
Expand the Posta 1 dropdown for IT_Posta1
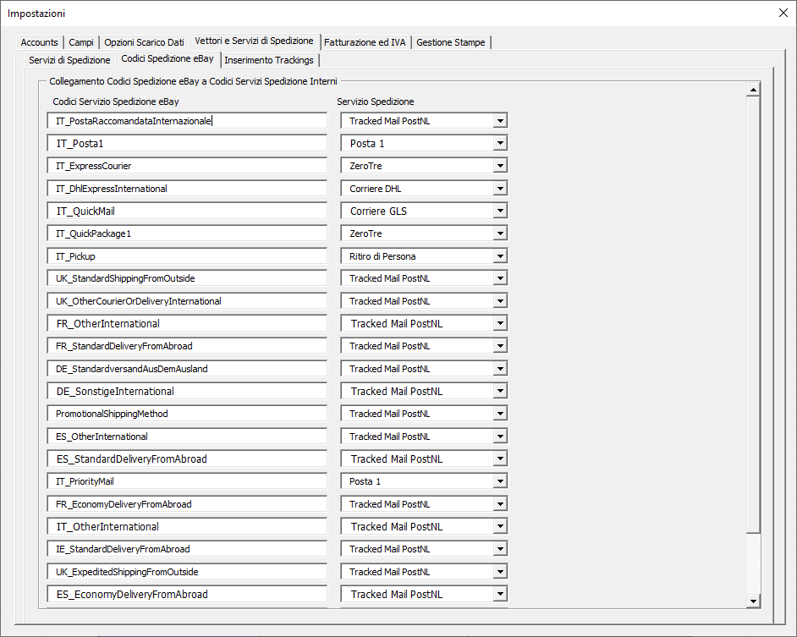coord(500,143)
